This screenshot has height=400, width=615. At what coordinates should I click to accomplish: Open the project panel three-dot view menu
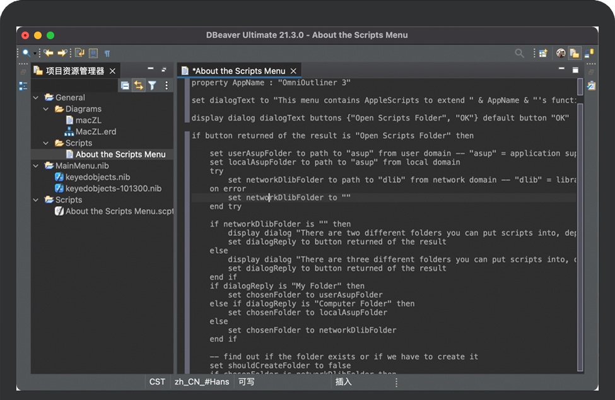click(x=167, y=85)
